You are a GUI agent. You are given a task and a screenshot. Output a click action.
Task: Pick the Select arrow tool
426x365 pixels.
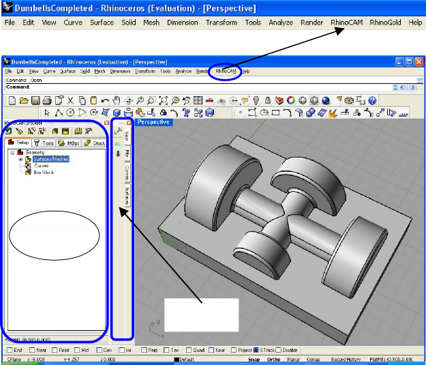tap(47, 113)
